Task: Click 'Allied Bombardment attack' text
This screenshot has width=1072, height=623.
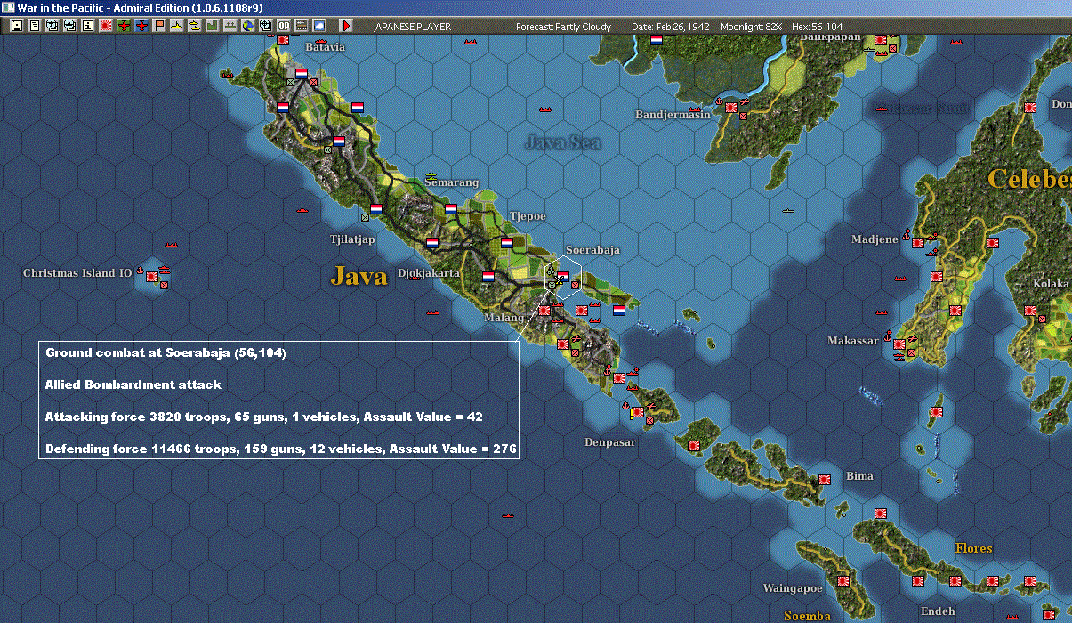Action: tap(133, 384)
